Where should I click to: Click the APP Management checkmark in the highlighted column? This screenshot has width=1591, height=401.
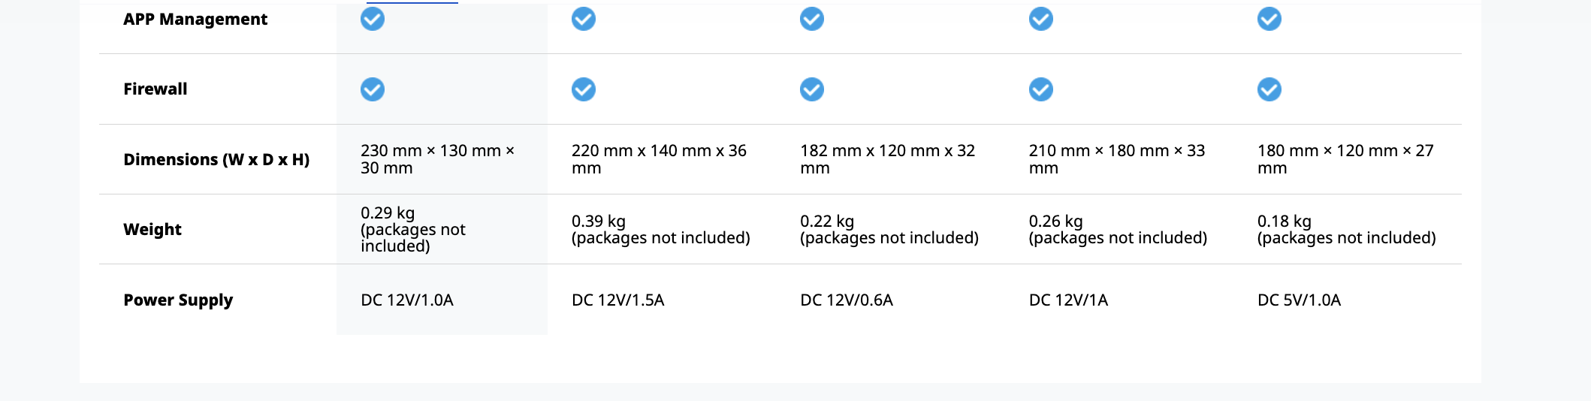[x=373, y=19]
